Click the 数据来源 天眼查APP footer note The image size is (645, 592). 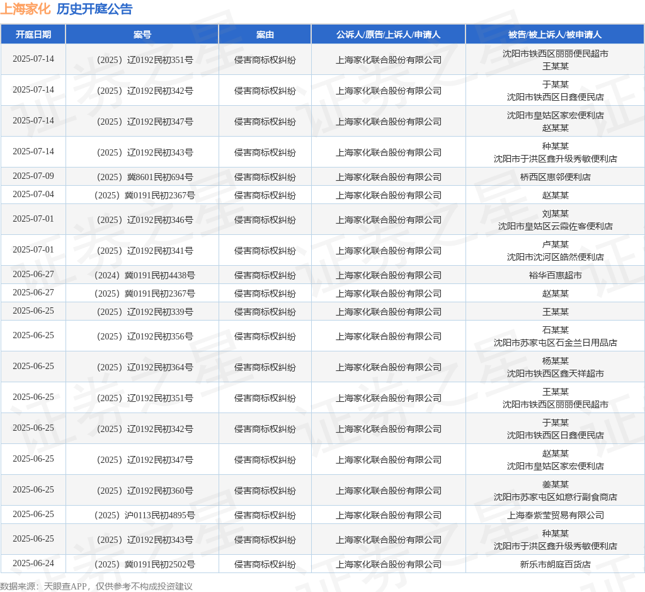pyautogui.click(x=96, y=586)
